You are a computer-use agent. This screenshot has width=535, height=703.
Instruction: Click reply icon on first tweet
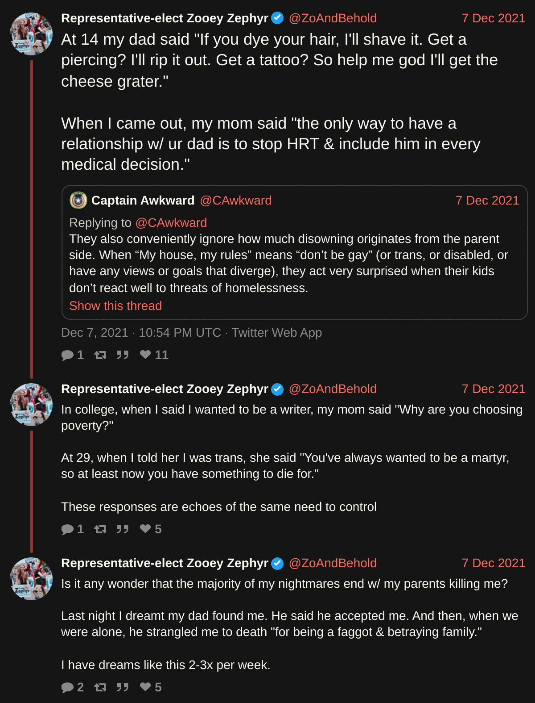coord(68,355)
